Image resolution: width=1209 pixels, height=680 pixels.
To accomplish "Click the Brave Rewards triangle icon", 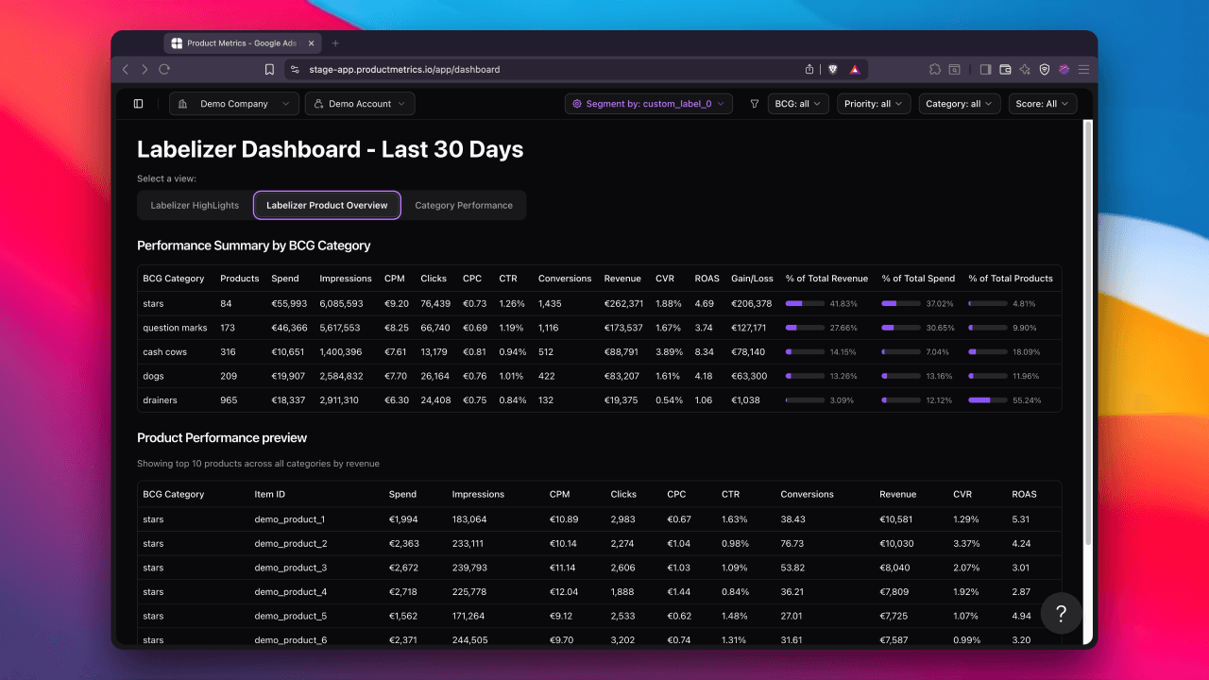I will (854, 69).
